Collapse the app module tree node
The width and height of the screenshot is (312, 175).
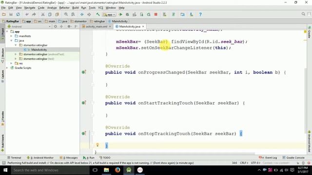(x=7, y=32)
